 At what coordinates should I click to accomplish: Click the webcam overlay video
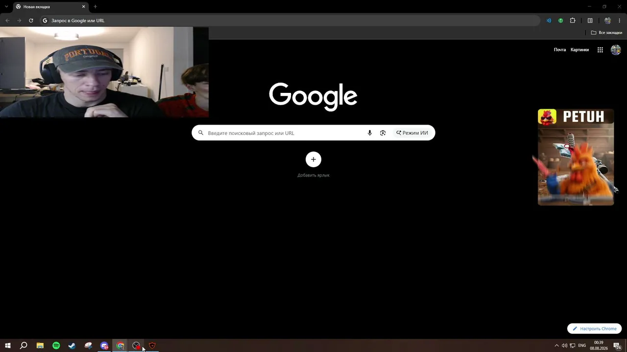point(104,72)
